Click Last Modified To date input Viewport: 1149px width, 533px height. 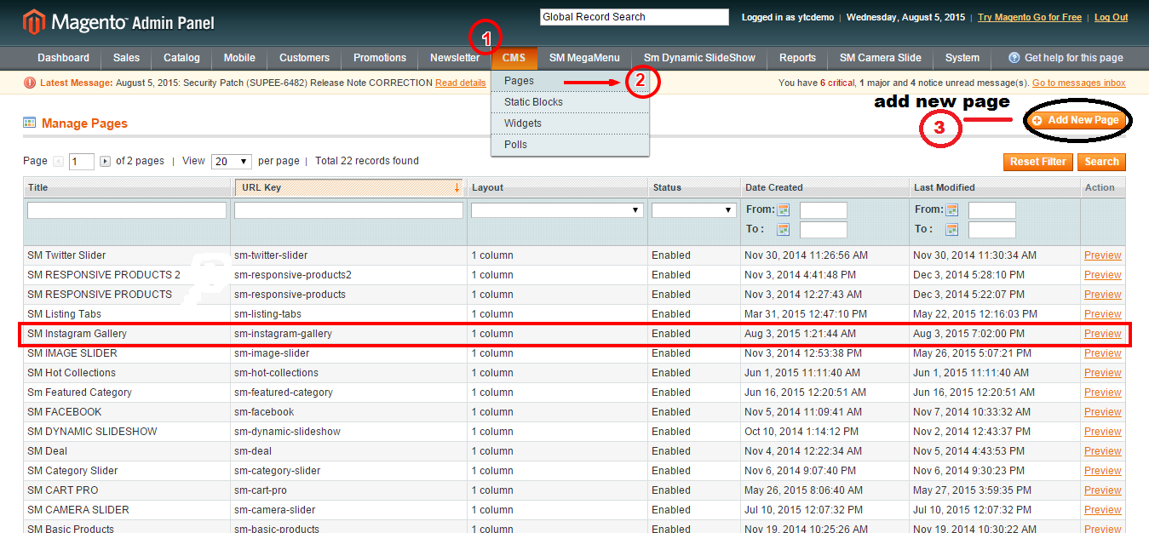coord(992,230)
